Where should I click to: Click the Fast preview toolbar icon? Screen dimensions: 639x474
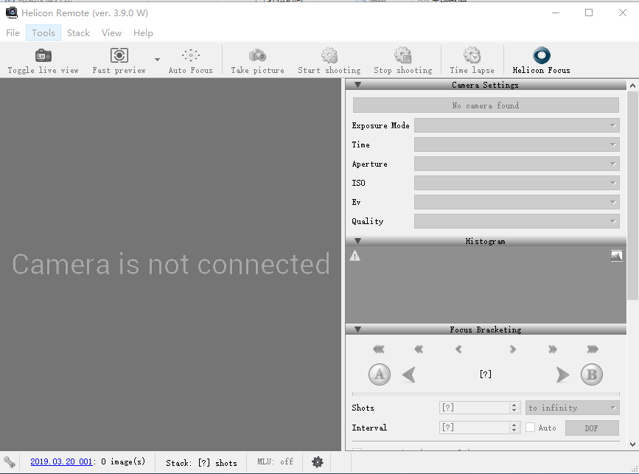click(119, 56)
